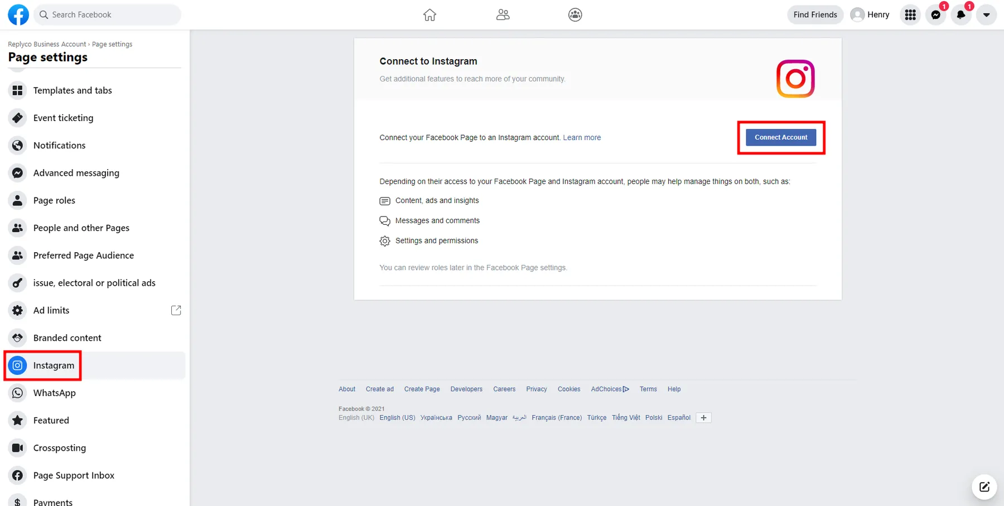Open the Developers footer link
This screenshot has width=1004, height=506.
[466, 389]
